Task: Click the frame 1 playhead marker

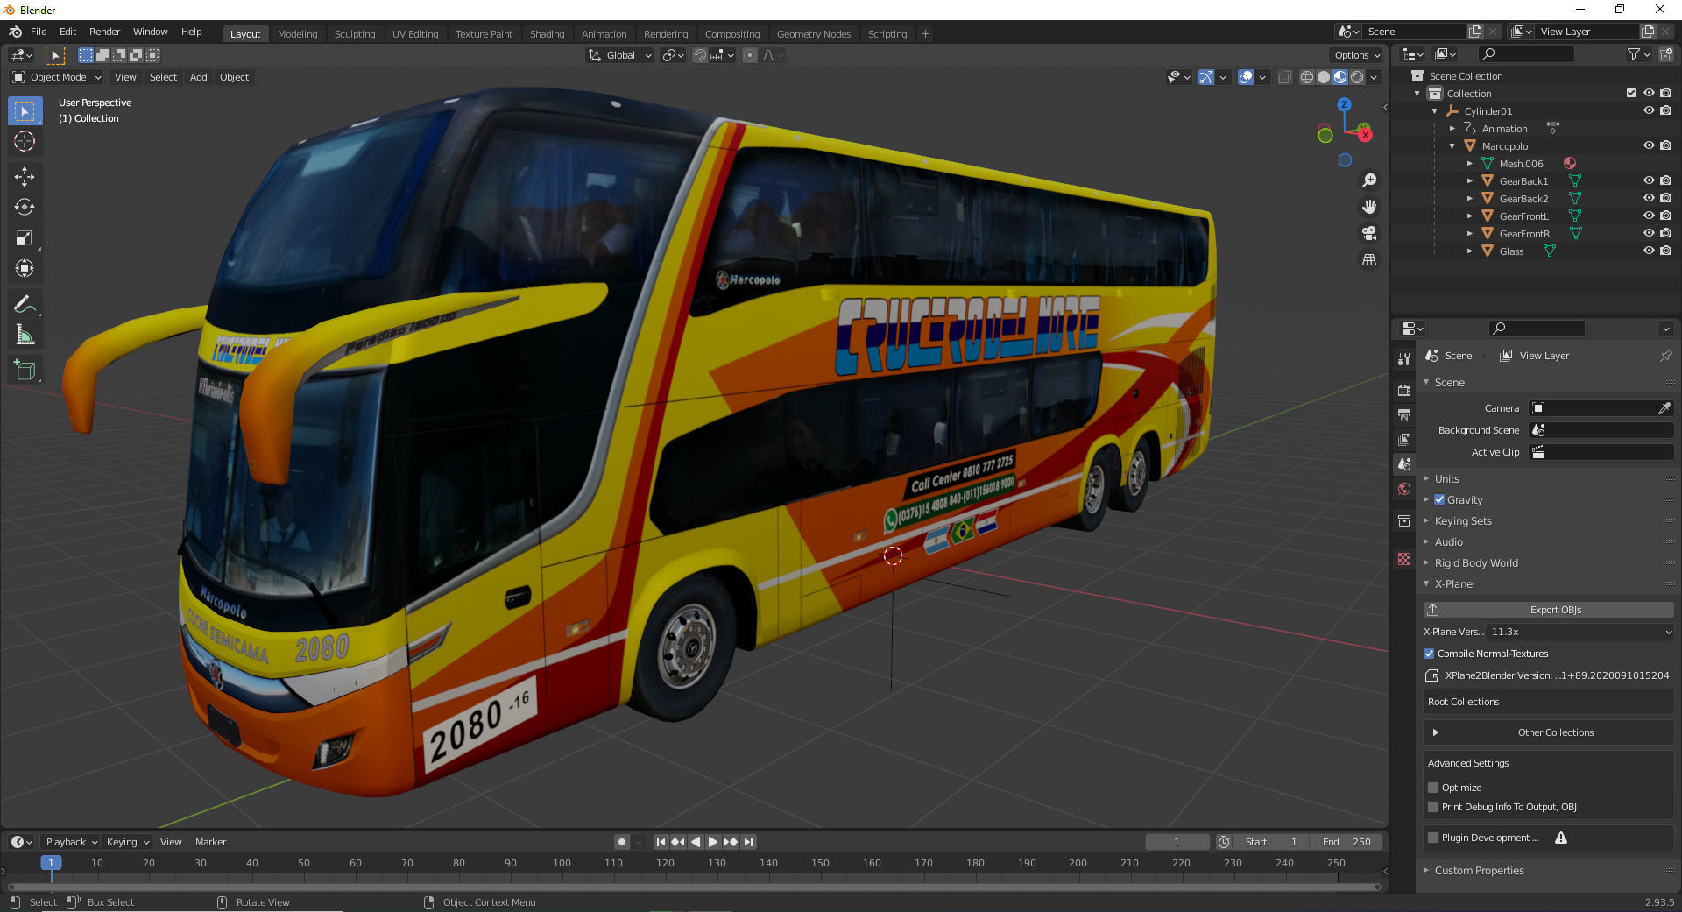Action: point(51,863)
